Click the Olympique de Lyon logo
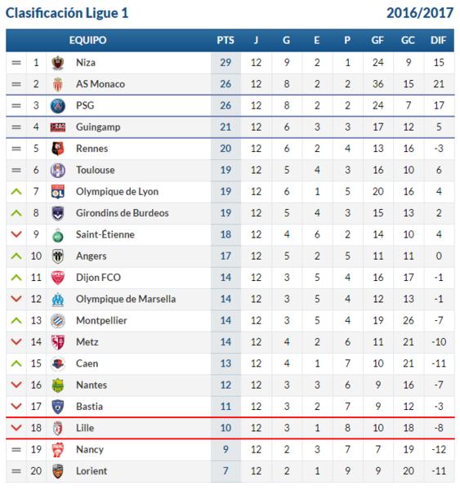 click(58, 192)
